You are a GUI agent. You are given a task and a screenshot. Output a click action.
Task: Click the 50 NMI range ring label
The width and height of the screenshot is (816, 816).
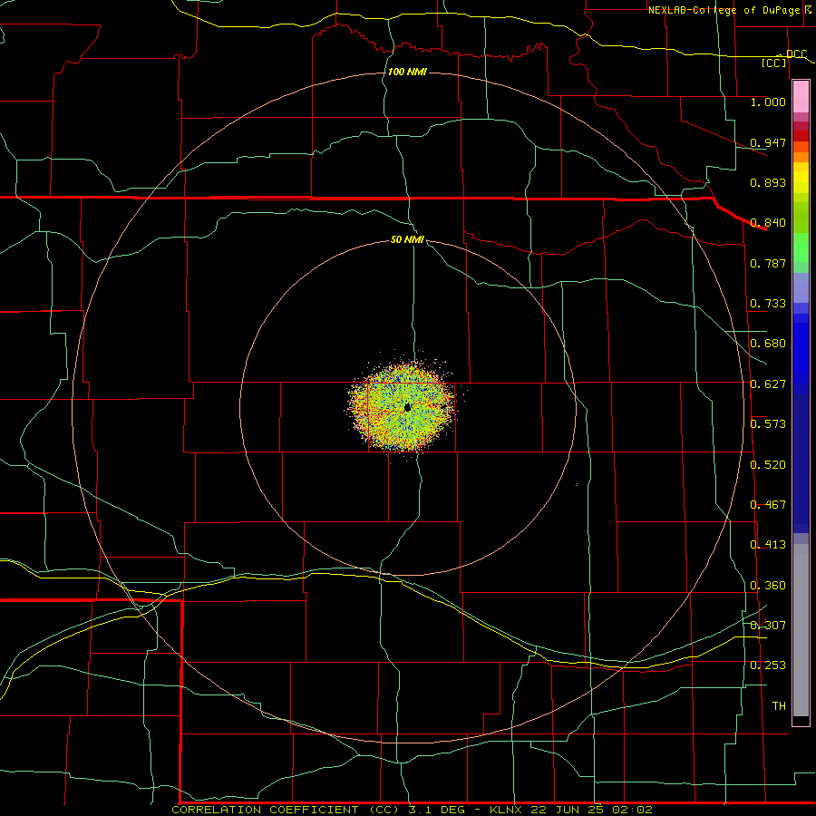click(x=407, y=239)
